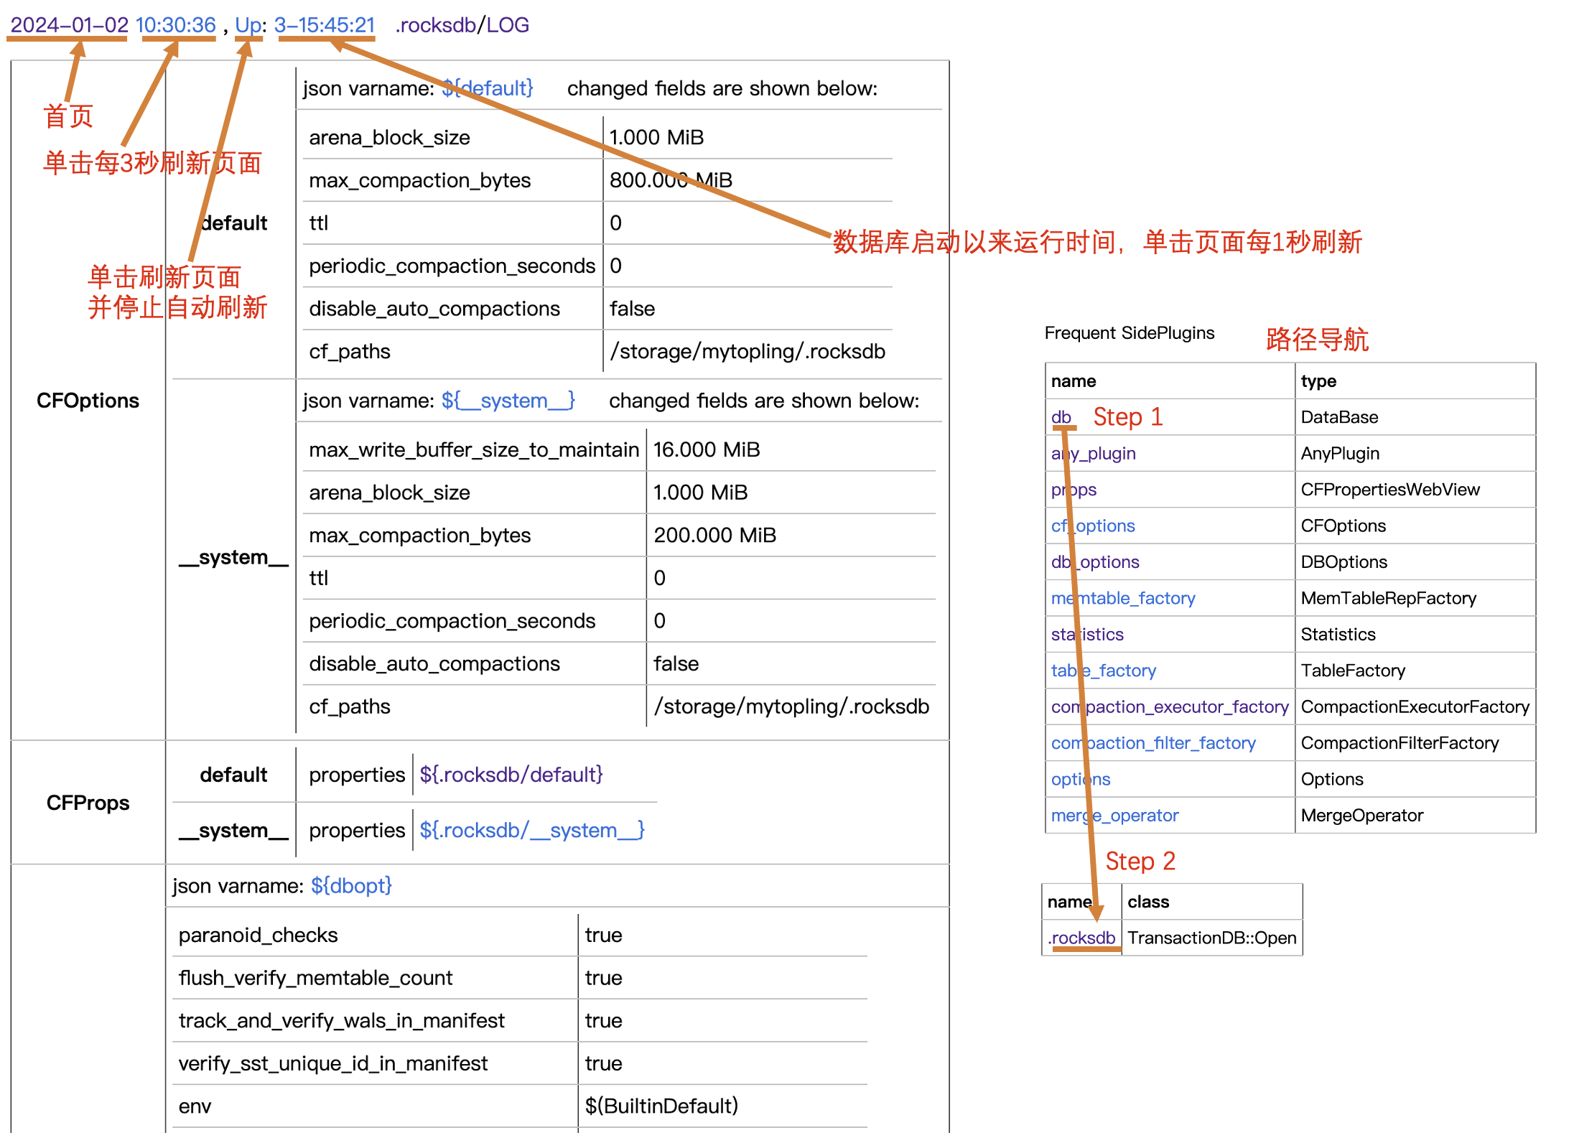
Task: Click the Up link to refresh
Action: [x=248, y=25]
